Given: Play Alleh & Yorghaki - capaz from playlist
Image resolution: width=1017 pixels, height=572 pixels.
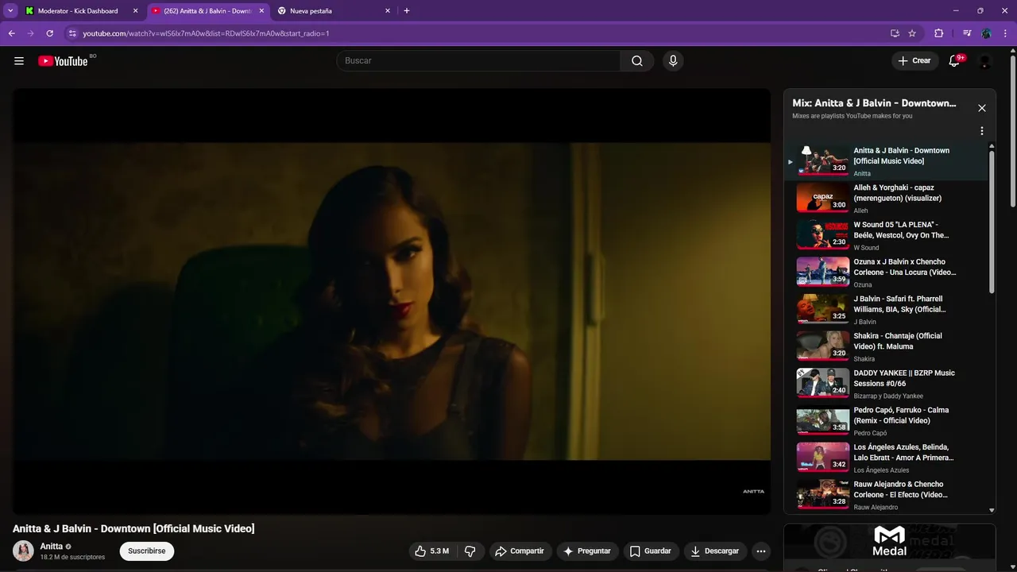Looking at the screenshot, I should pyautogui.click(x=886, y=199).
